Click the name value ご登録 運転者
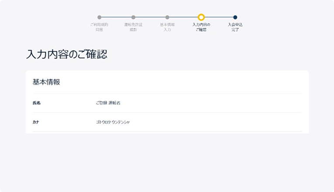The width and height of the screenshot is (334, 192). [x=108, y=103]
